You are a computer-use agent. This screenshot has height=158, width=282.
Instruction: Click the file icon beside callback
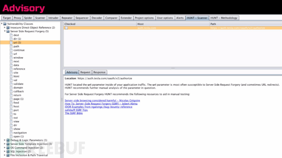tap(11, 91)
